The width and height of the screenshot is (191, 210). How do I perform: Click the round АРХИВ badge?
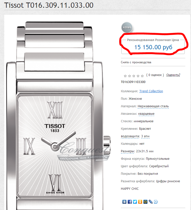click(x=127, y=27)
